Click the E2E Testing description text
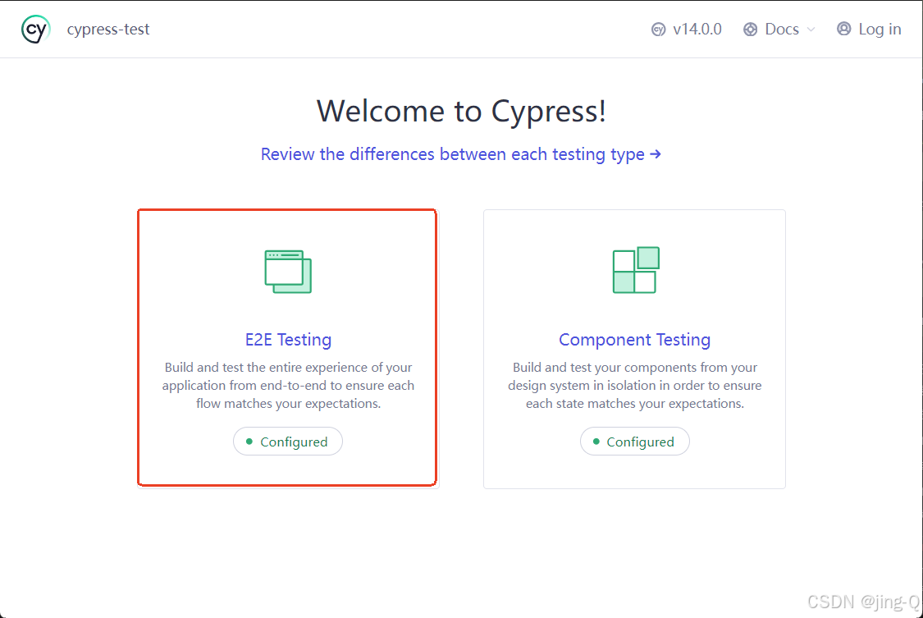Screen dimensions: 923x618 (x=289, y=386)
